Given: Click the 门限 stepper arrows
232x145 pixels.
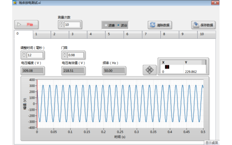Looking at the screenshot, I should 64,55.
